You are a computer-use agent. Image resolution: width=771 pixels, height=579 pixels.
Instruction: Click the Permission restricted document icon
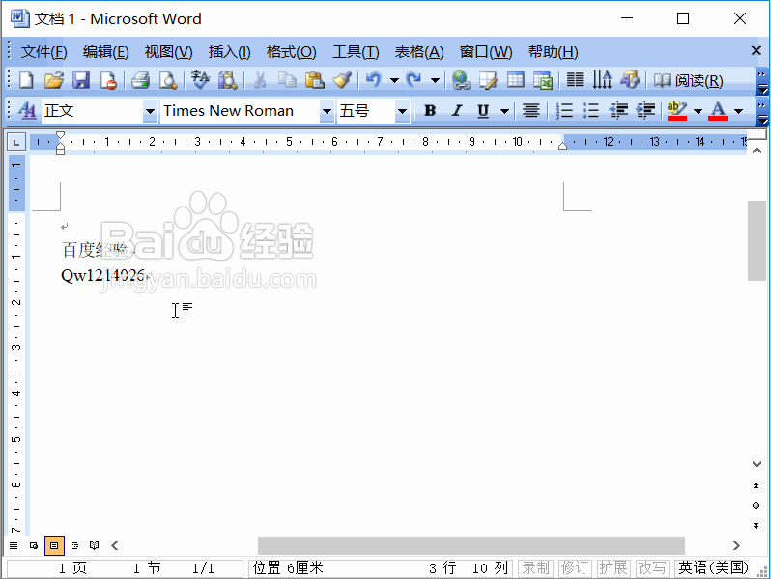(108, 80)
